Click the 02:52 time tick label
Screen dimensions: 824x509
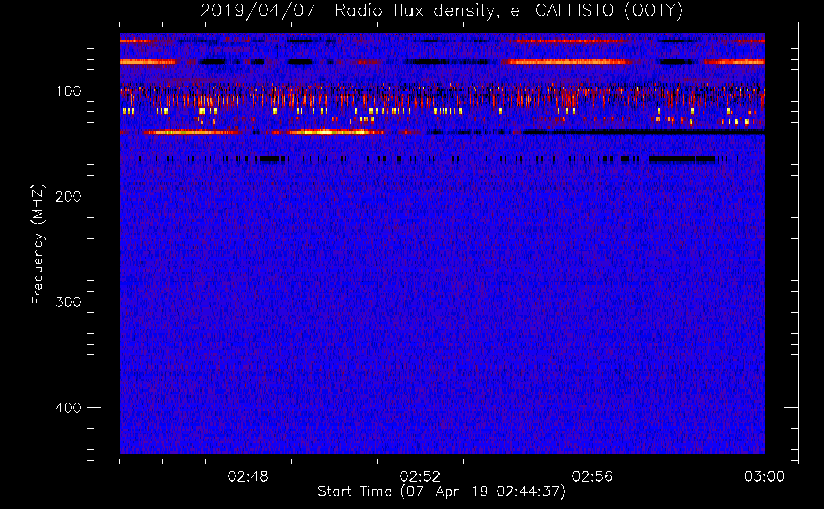tap(420, 477)
